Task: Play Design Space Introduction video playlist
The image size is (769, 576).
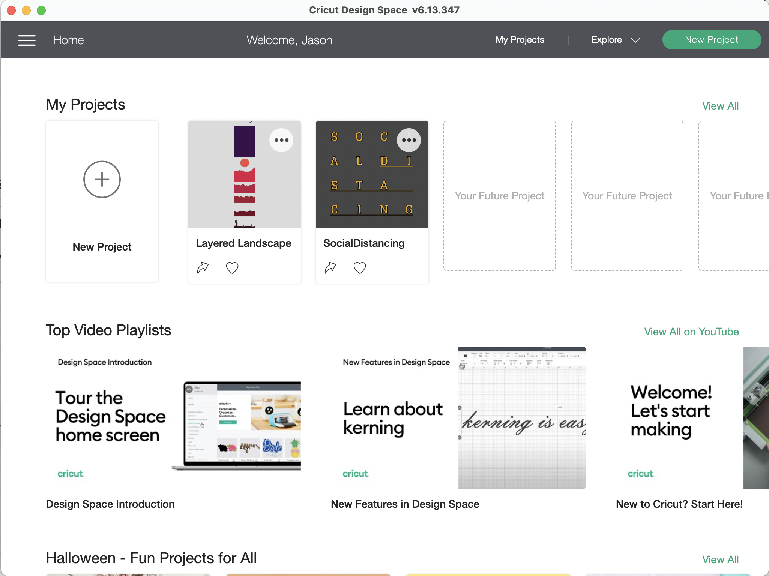Action: click(x=173, y=417)
